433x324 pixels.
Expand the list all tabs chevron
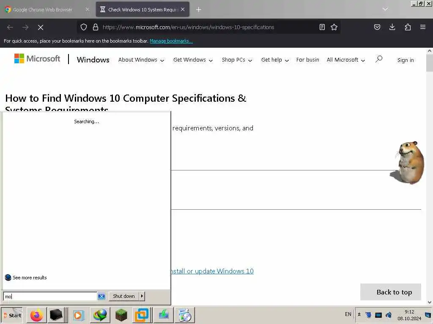click(x=385, y=9)
